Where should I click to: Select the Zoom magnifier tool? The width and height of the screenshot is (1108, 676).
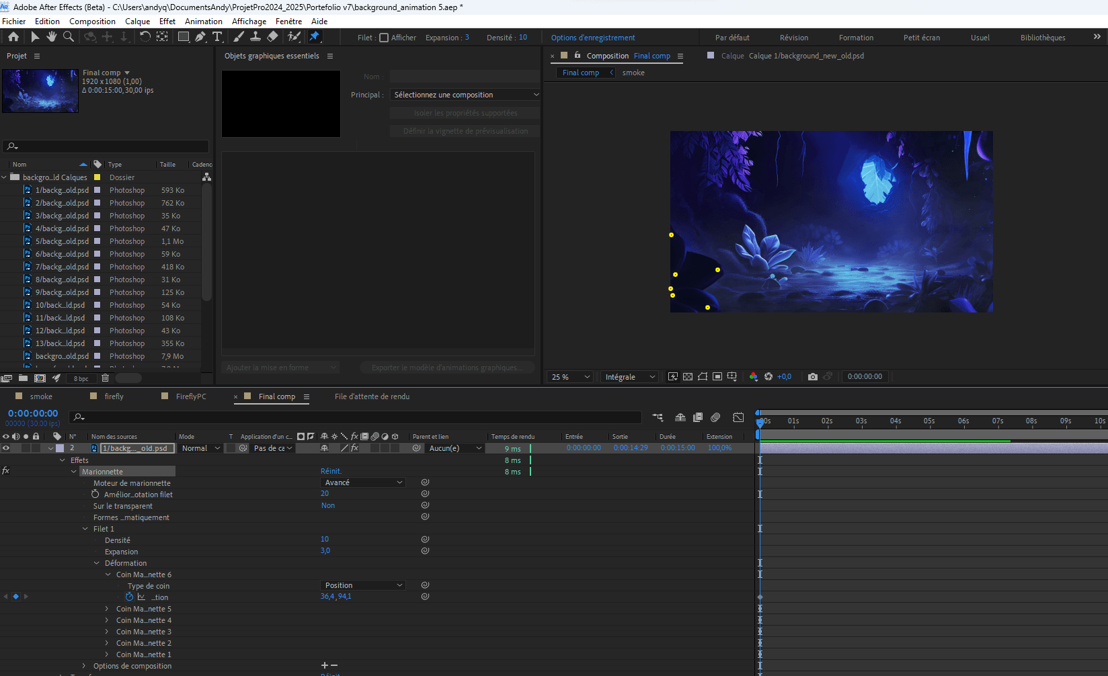69,37
